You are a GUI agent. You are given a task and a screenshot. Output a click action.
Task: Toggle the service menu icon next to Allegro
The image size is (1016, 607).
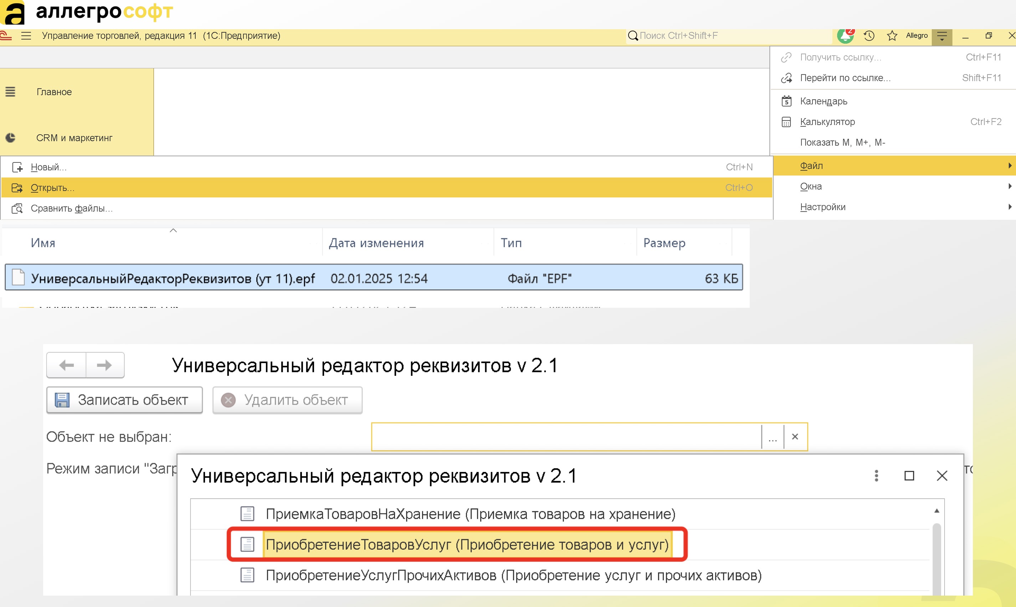[942, 36]
